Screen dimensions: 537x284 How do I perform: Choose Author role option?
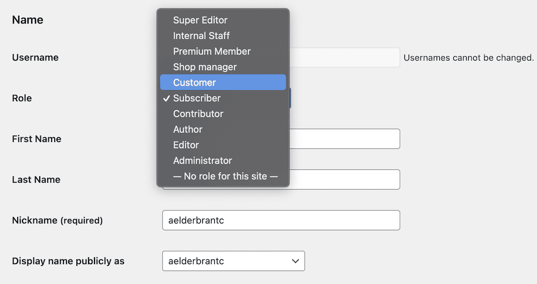[x=223, y=130]
